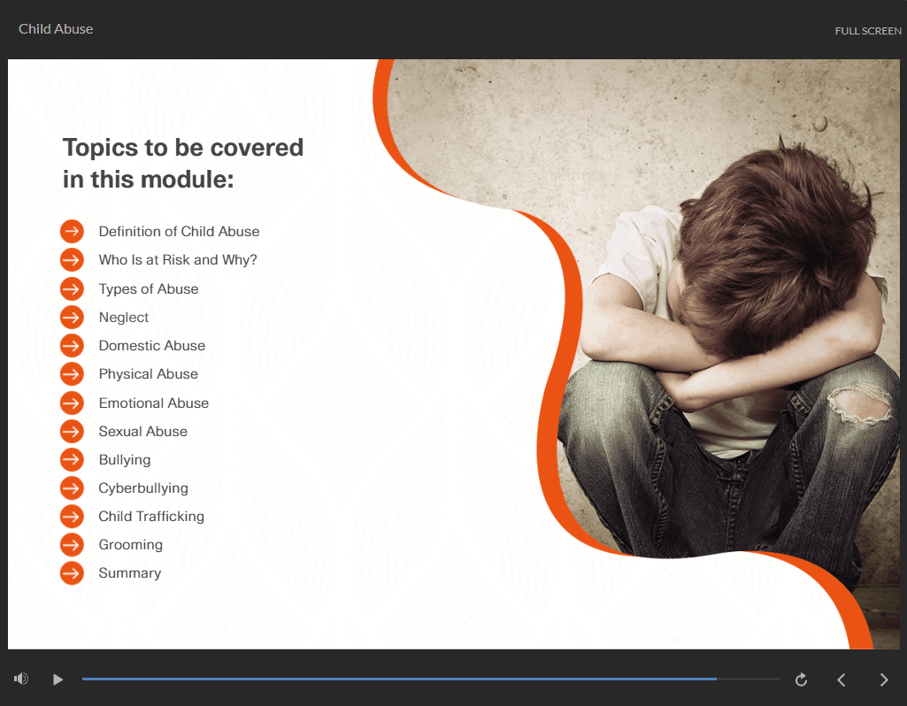Click the Child Abuse module title

[x=56, y=29]
